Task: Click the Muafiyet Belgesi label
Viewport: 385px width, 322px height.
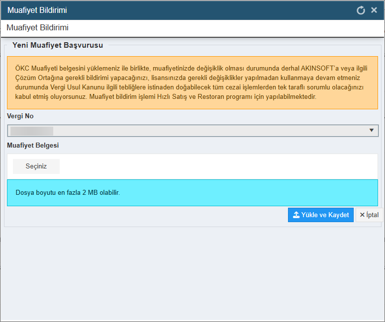Action: tap(33, 146)
